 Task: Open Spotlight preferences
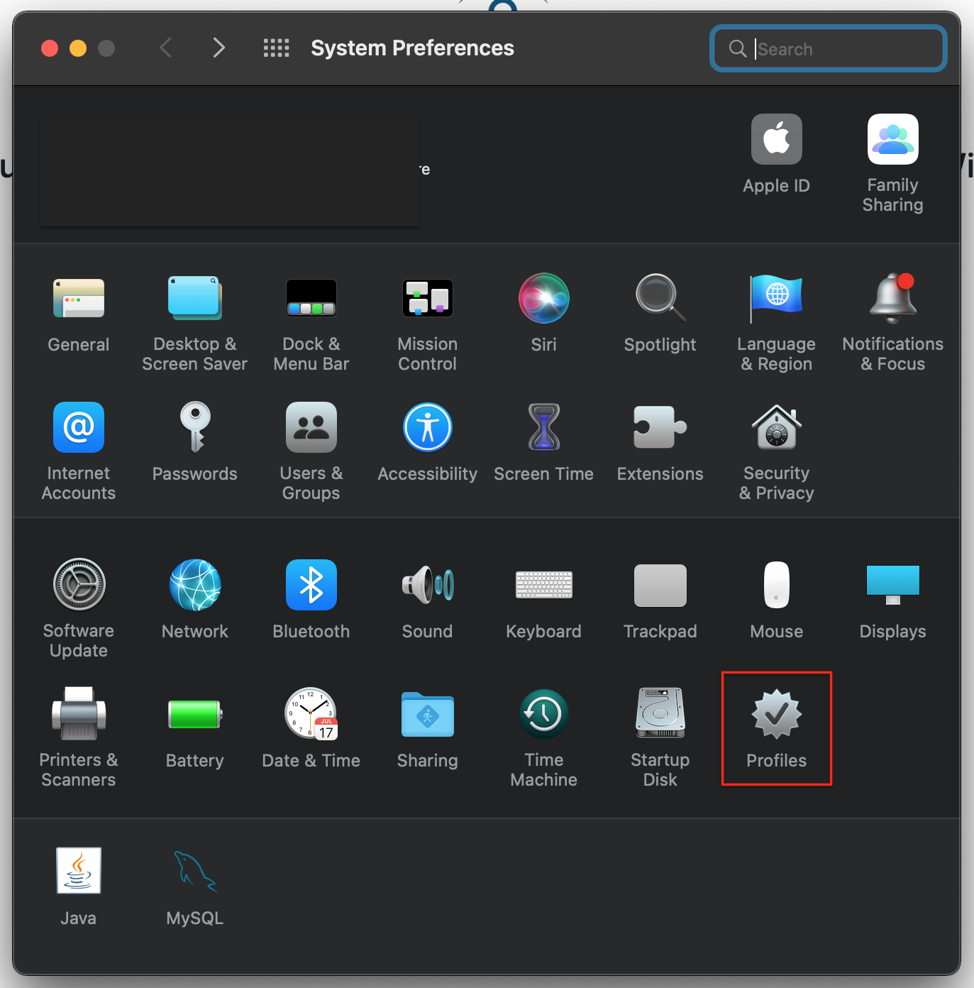(x=660, y=298)
